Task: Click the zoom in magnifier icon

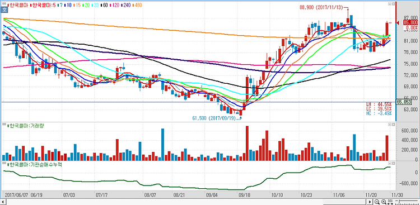Action: click(x=384, y=202)
